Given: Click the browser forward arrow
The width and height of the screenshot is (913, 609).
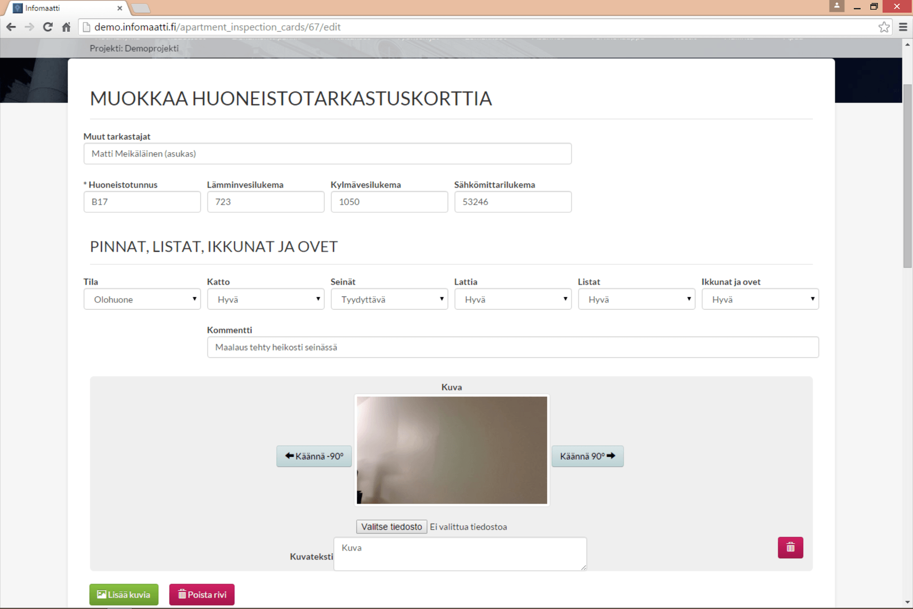Looking at the screenshot, I should 29,27.
